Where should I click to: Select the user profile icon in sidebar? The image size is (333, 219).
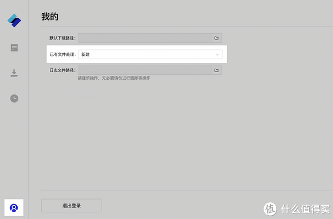[x=14, y=208]
